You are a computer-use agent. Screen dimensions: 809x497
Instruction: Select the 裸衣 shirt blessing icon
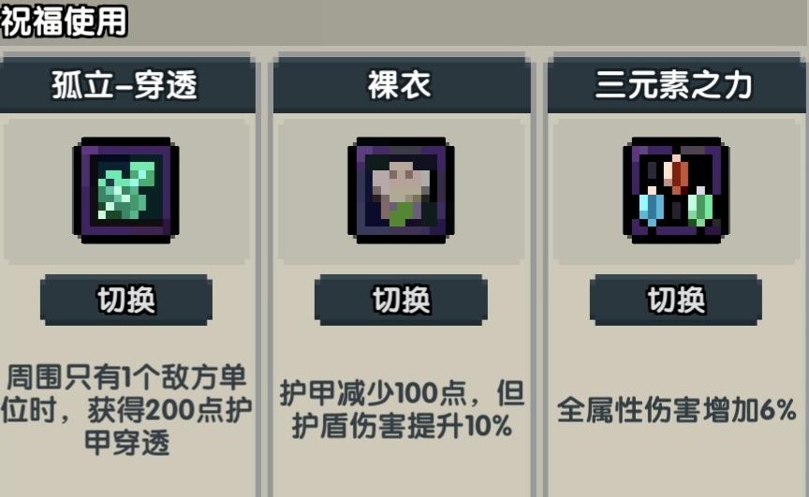point(401,190)
